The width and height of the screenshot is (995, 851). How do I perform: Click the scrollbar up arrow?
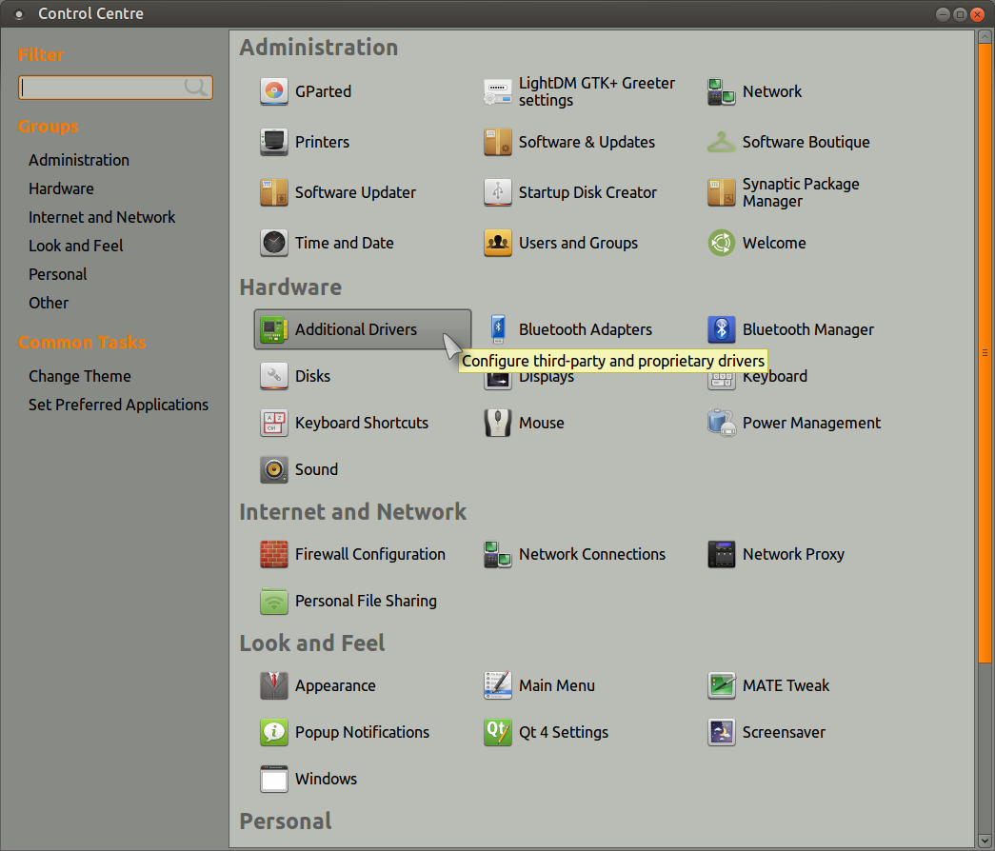(x=985, y=36)
